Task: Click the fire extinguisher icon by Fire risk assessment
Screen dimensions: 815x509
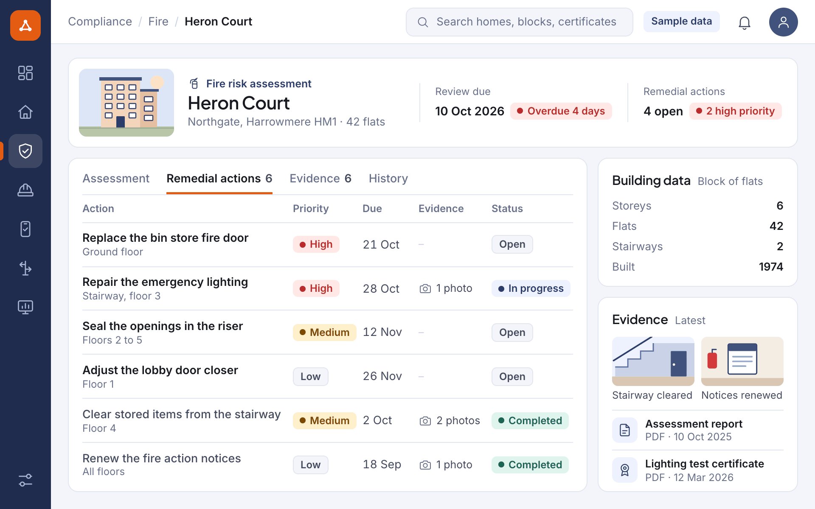Action: (194, 84)
